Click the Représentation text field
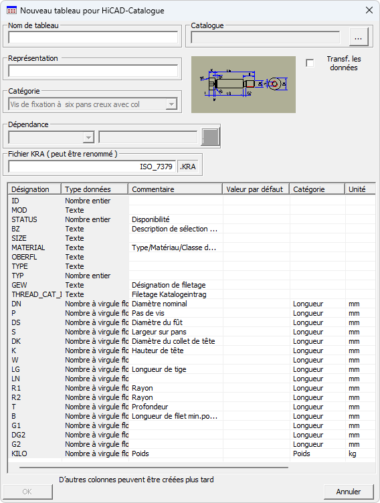Viewport: 380px width, 503px height. tap(93, 71)
